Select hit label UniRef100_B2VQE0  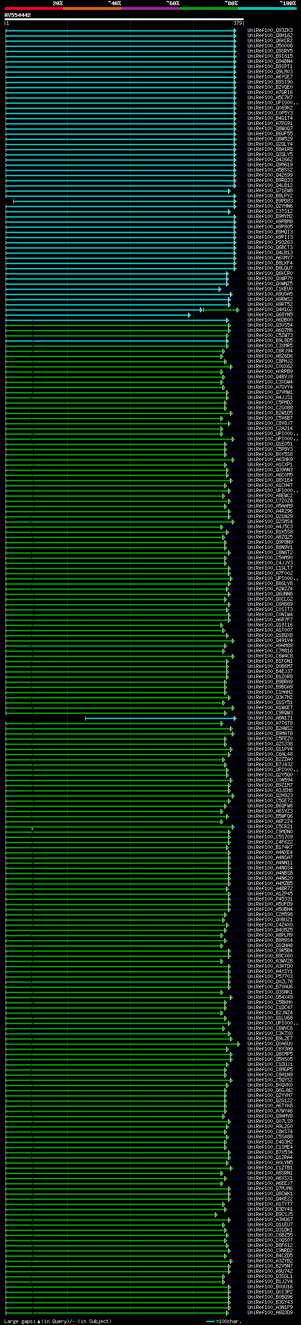pyautogui.click(x=270, y=87)
